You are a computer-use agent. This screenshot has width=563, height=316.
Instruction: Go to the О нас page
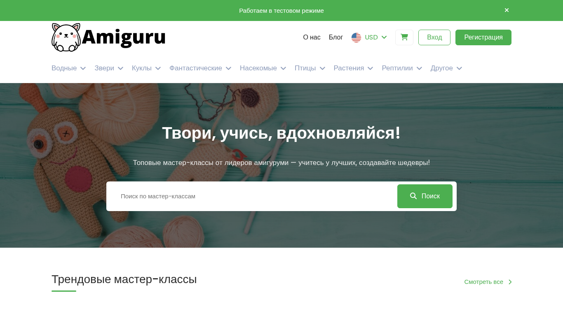pyautogui.click(x=312, y=37)
